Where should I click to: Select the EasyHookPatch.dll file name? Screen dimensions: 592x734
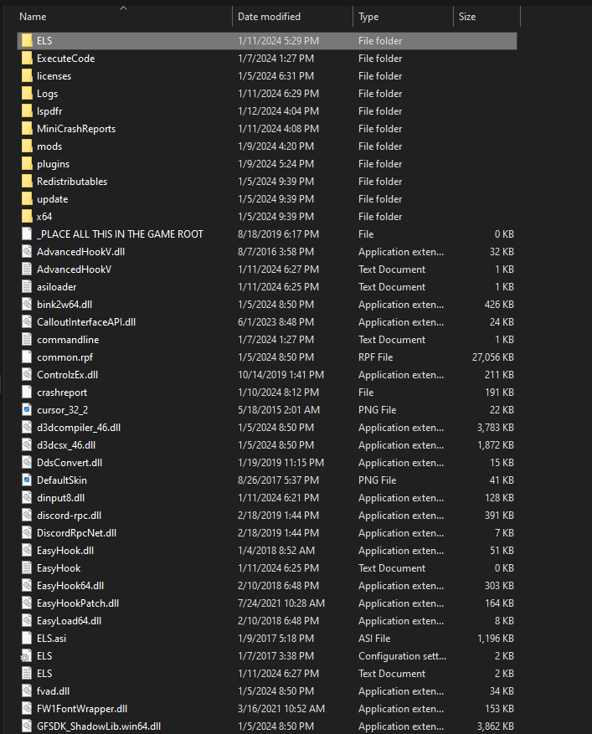pos(78,603)
